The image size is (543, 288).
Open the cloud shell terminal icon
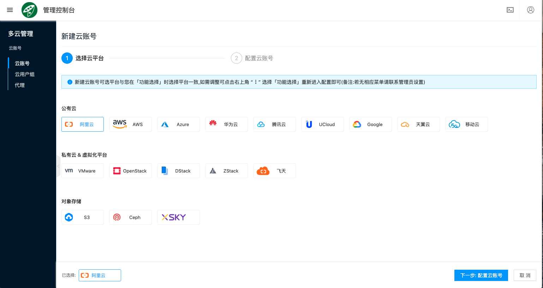510,10
